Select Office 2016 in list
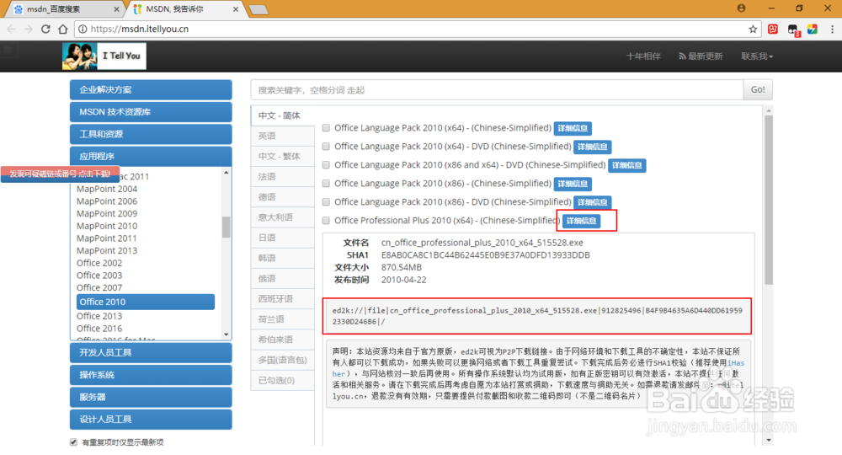This screenshot has width=842, height=455. [x=99, y=329]
